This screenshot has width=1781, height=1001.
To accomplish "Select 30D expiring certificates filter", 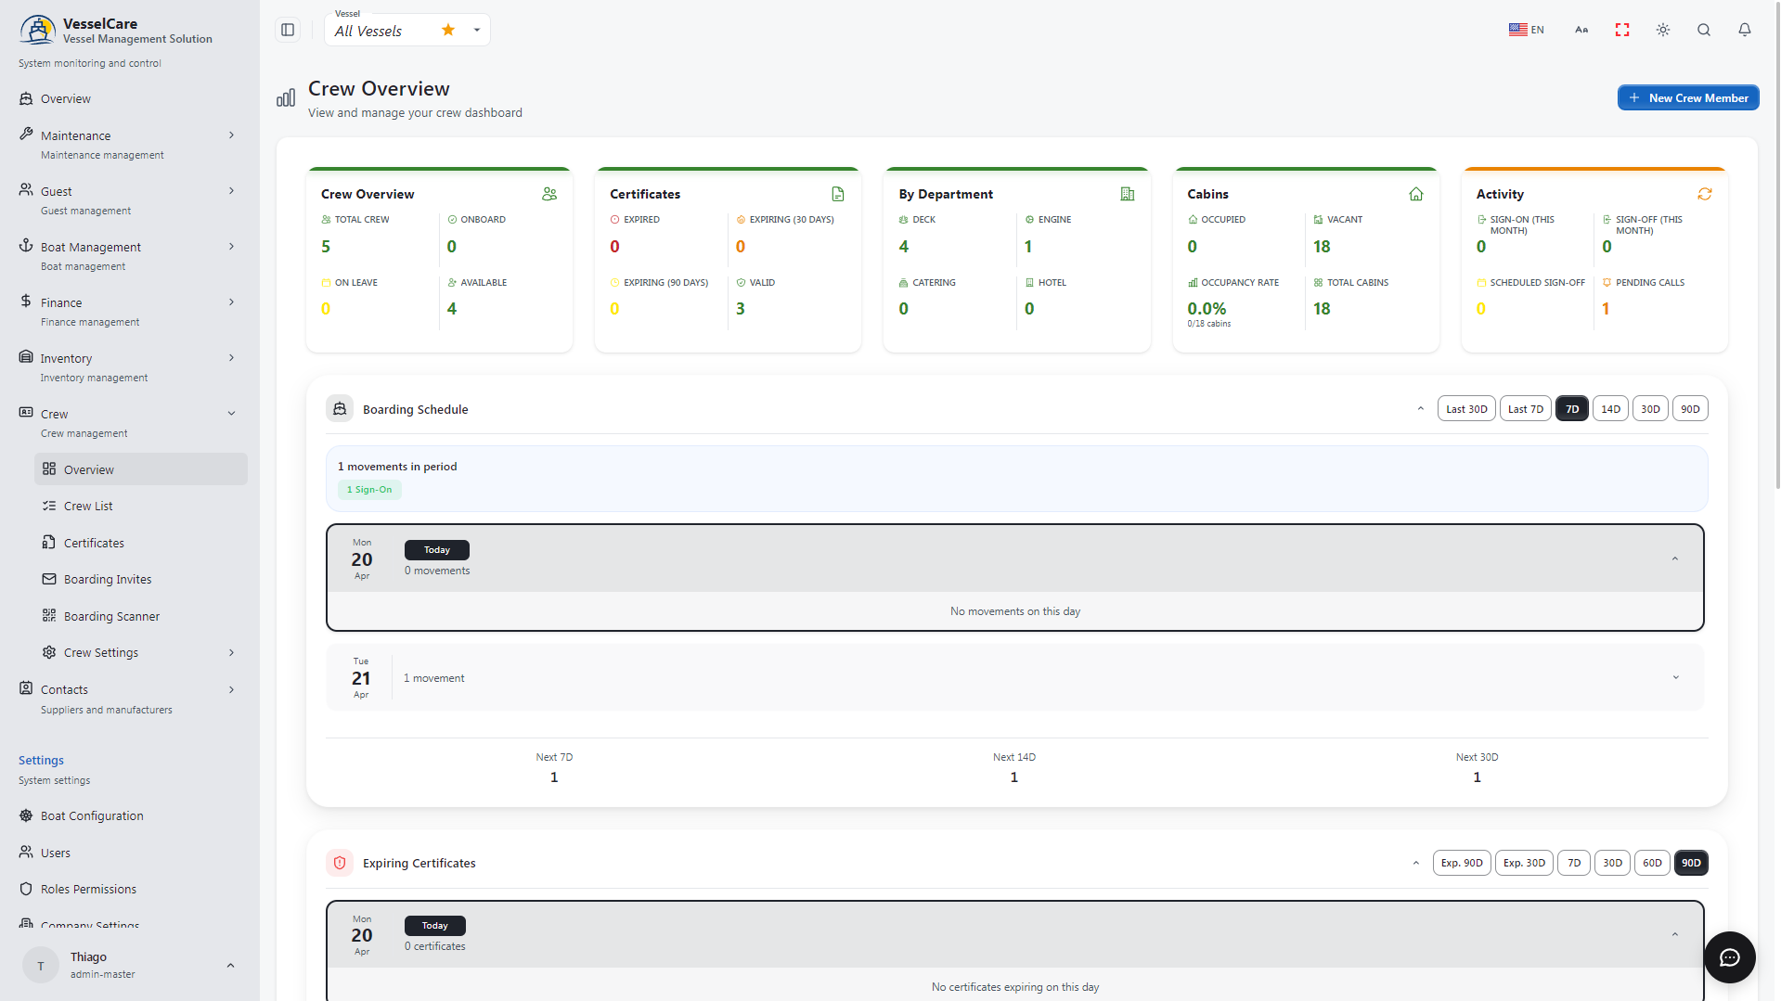I will pyautogui.click(x=1613, y=863).
